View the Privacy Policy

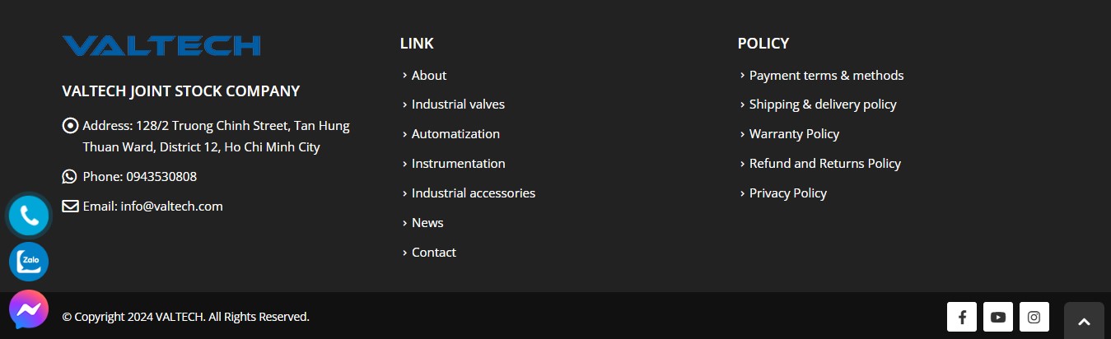click(787, 193)
